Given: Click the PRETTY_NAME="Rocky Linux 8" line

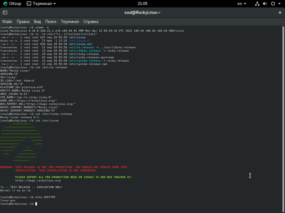Looking at the screenshot, I should pyautogui.click(x=23, y=91).
